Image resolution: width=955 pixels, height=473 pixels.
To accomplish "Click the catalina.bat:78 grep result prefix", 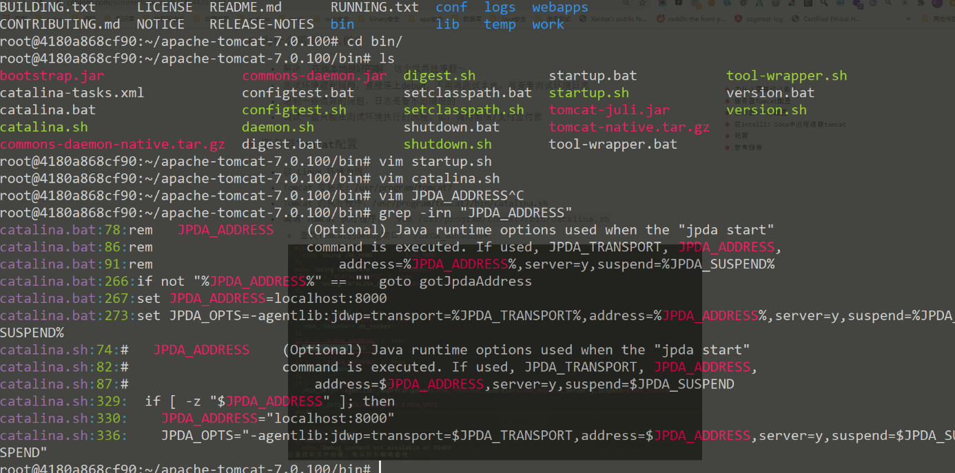I will pos(64,230).
